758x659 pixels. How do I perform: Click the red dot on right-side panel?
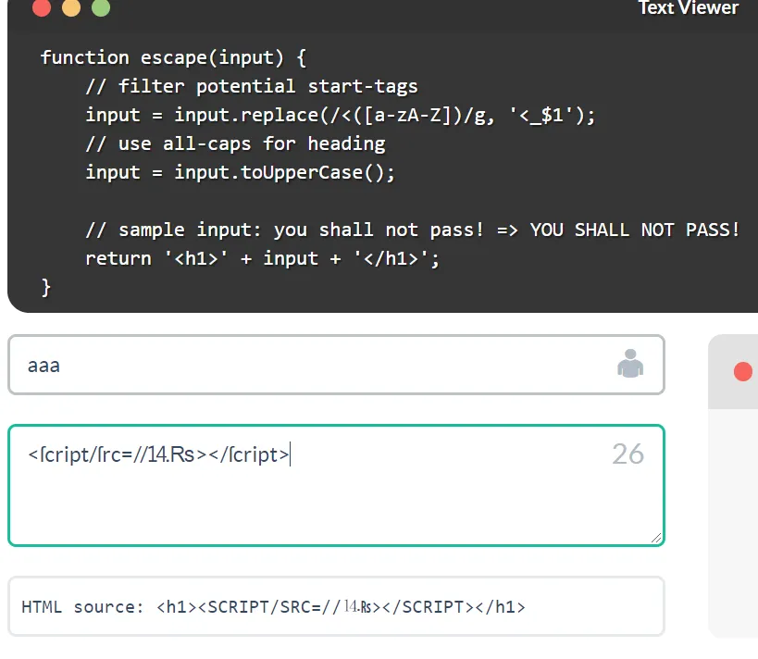pos(743,371)
